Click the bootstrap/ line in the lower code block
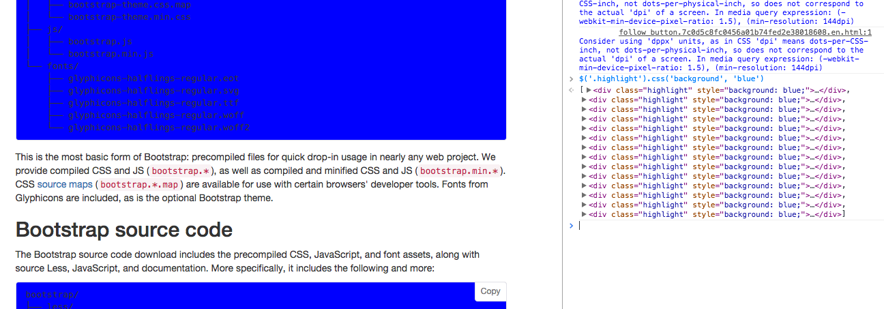 tap(53, 295)
